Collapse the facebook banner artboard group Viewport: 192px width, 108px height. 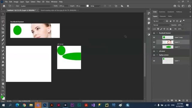point(157,33)
